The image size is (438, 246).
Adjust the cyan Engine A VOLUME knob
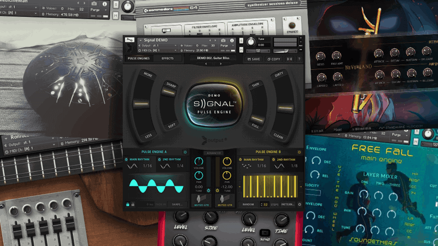199,161
